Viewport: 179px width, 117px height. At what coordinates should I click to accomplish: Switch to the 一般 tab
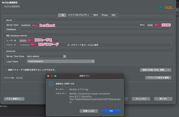62,15
